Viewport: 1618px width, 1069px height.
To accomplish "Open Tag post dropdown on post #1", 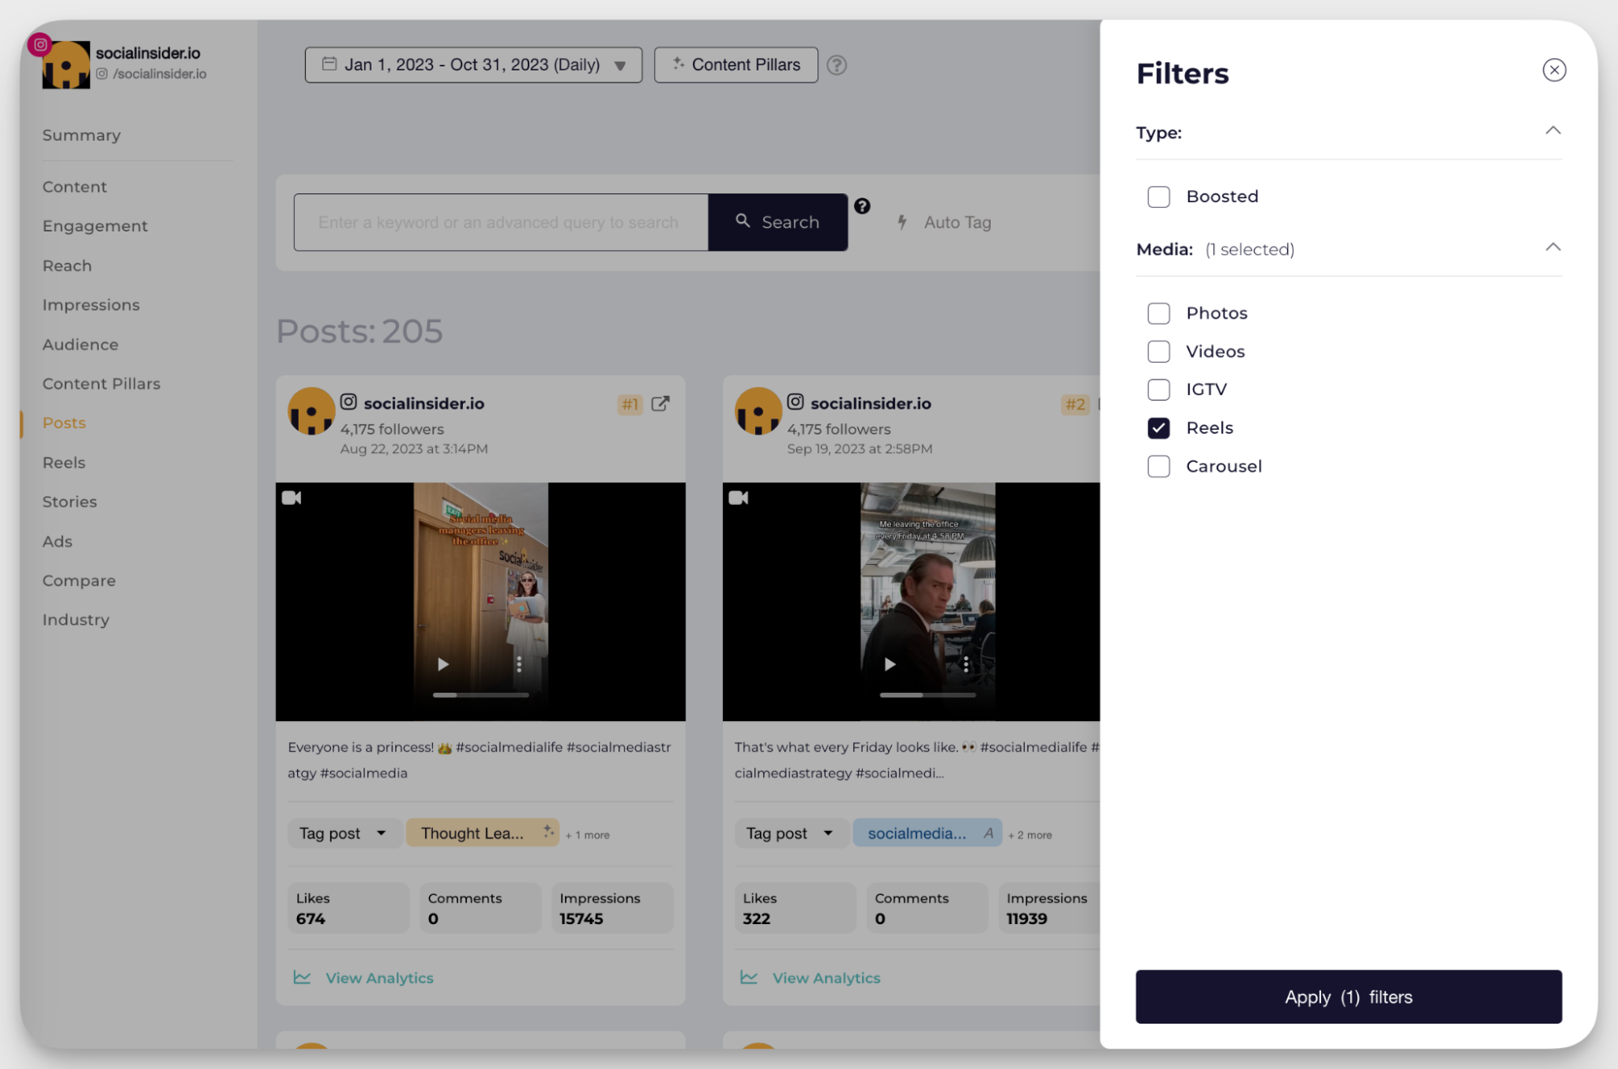I will click(x=344, y=833).
